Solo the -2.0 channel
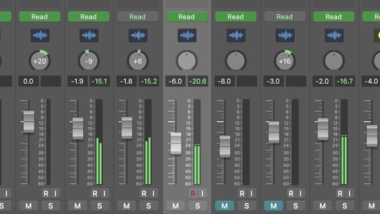 pyautogui.click(x=345, y=206)
